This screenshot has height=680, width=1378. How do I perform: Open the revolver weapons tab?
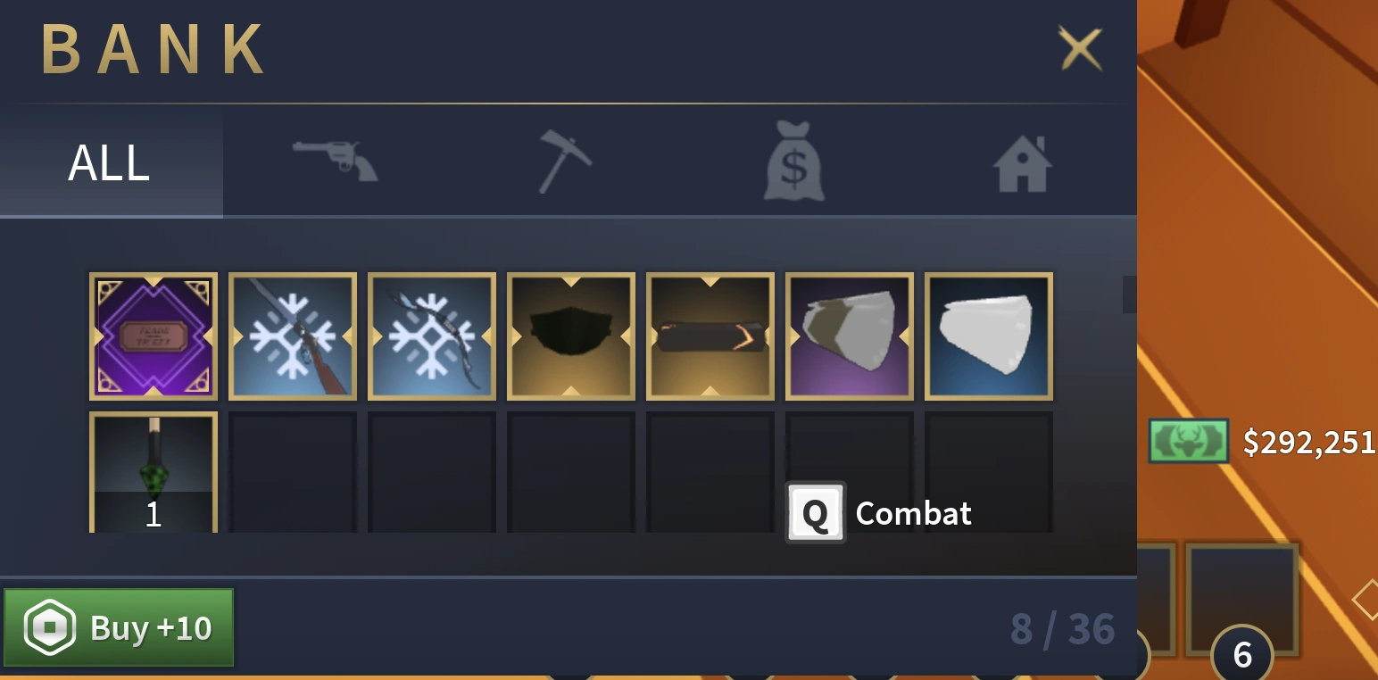336,162
